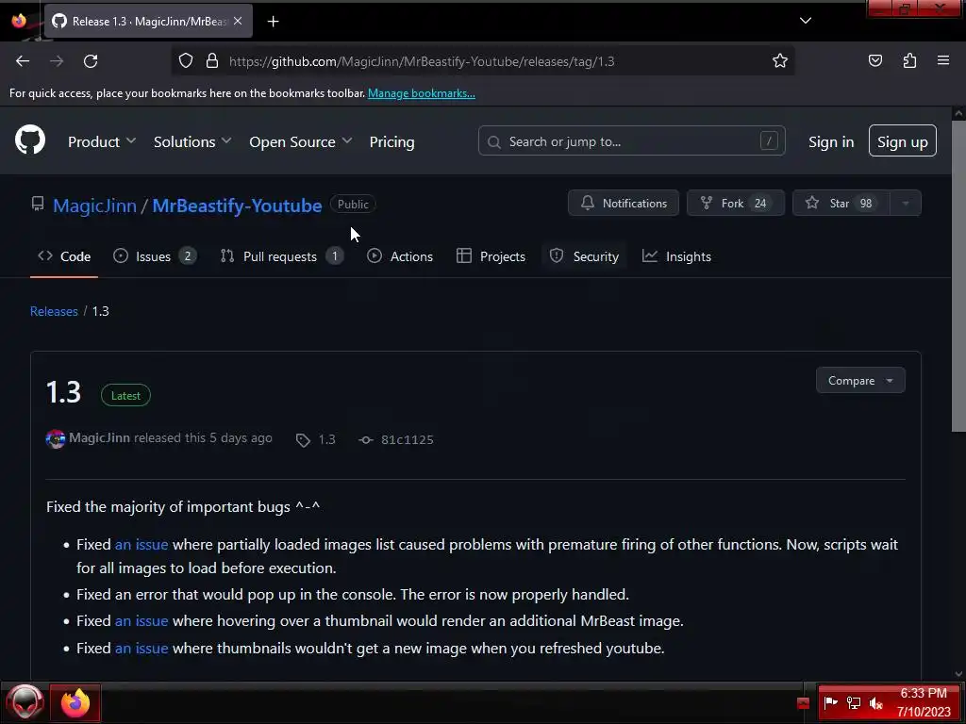Screen dimensions: 966x724
Task: Open the Alienware start button
Action: (x=25, y=701)
